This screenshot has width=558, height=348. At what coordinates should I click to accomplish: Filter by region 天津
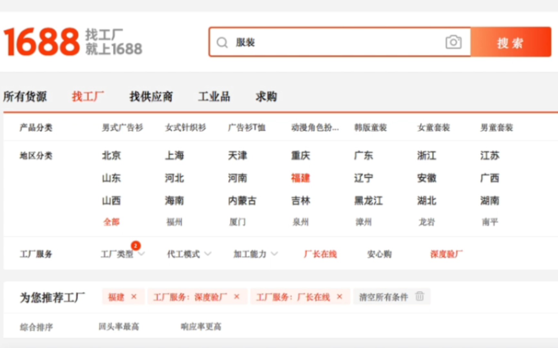[238, 156]
